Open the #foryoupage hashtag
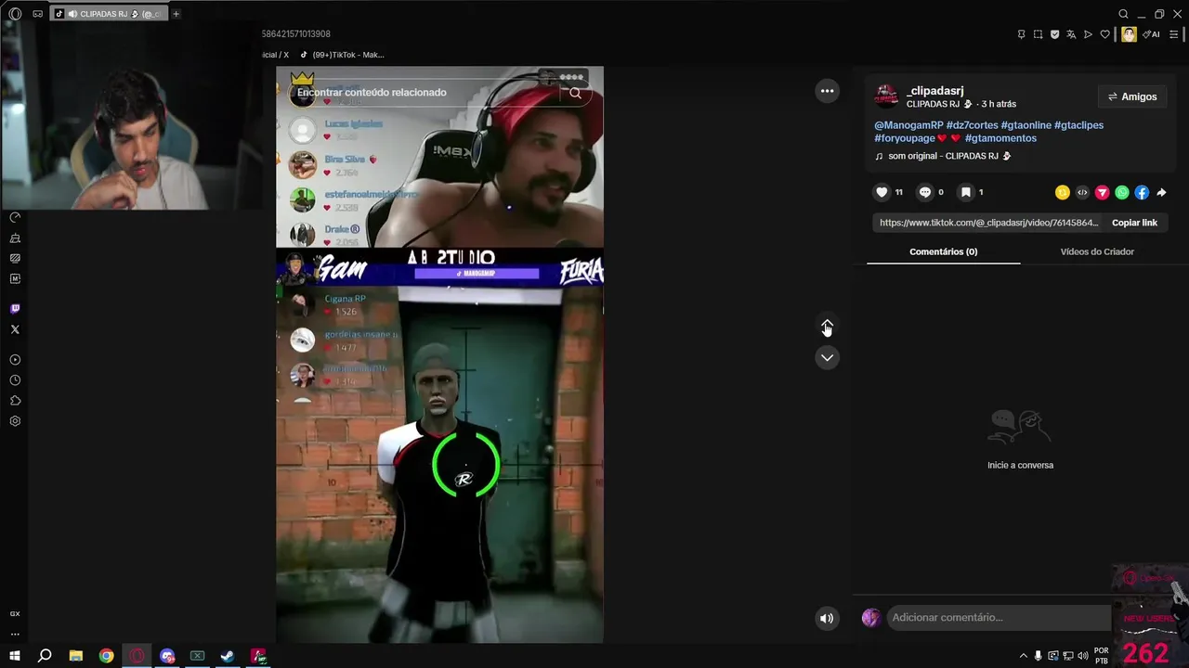This screenshot has width=1189, height=668. [904, 138]
